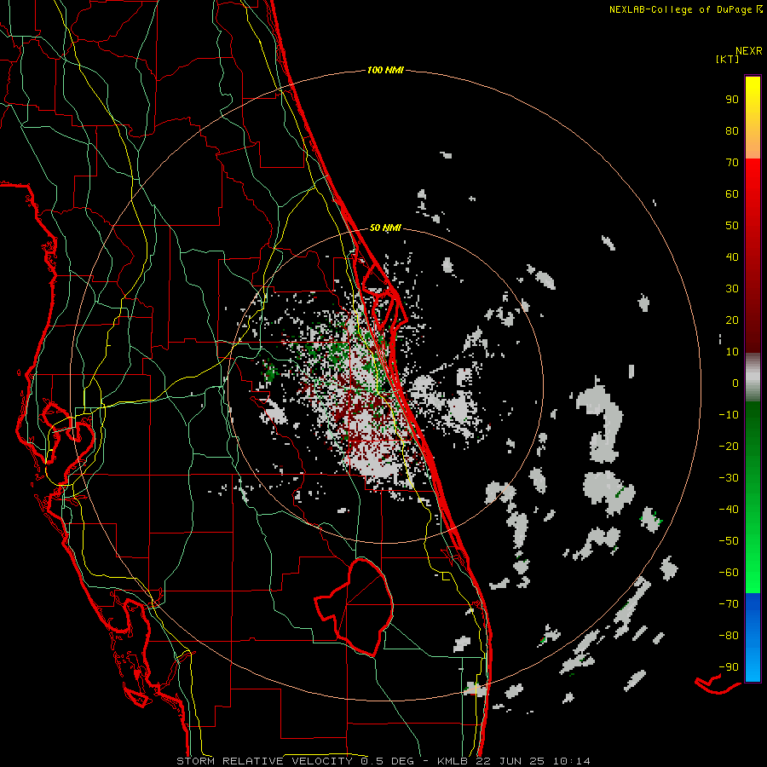Click the -60 value on velocity scale

(729, 573)
